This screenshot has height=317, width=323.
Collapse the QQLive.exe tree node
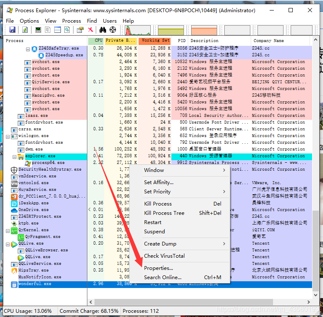(x=8, y=244)
